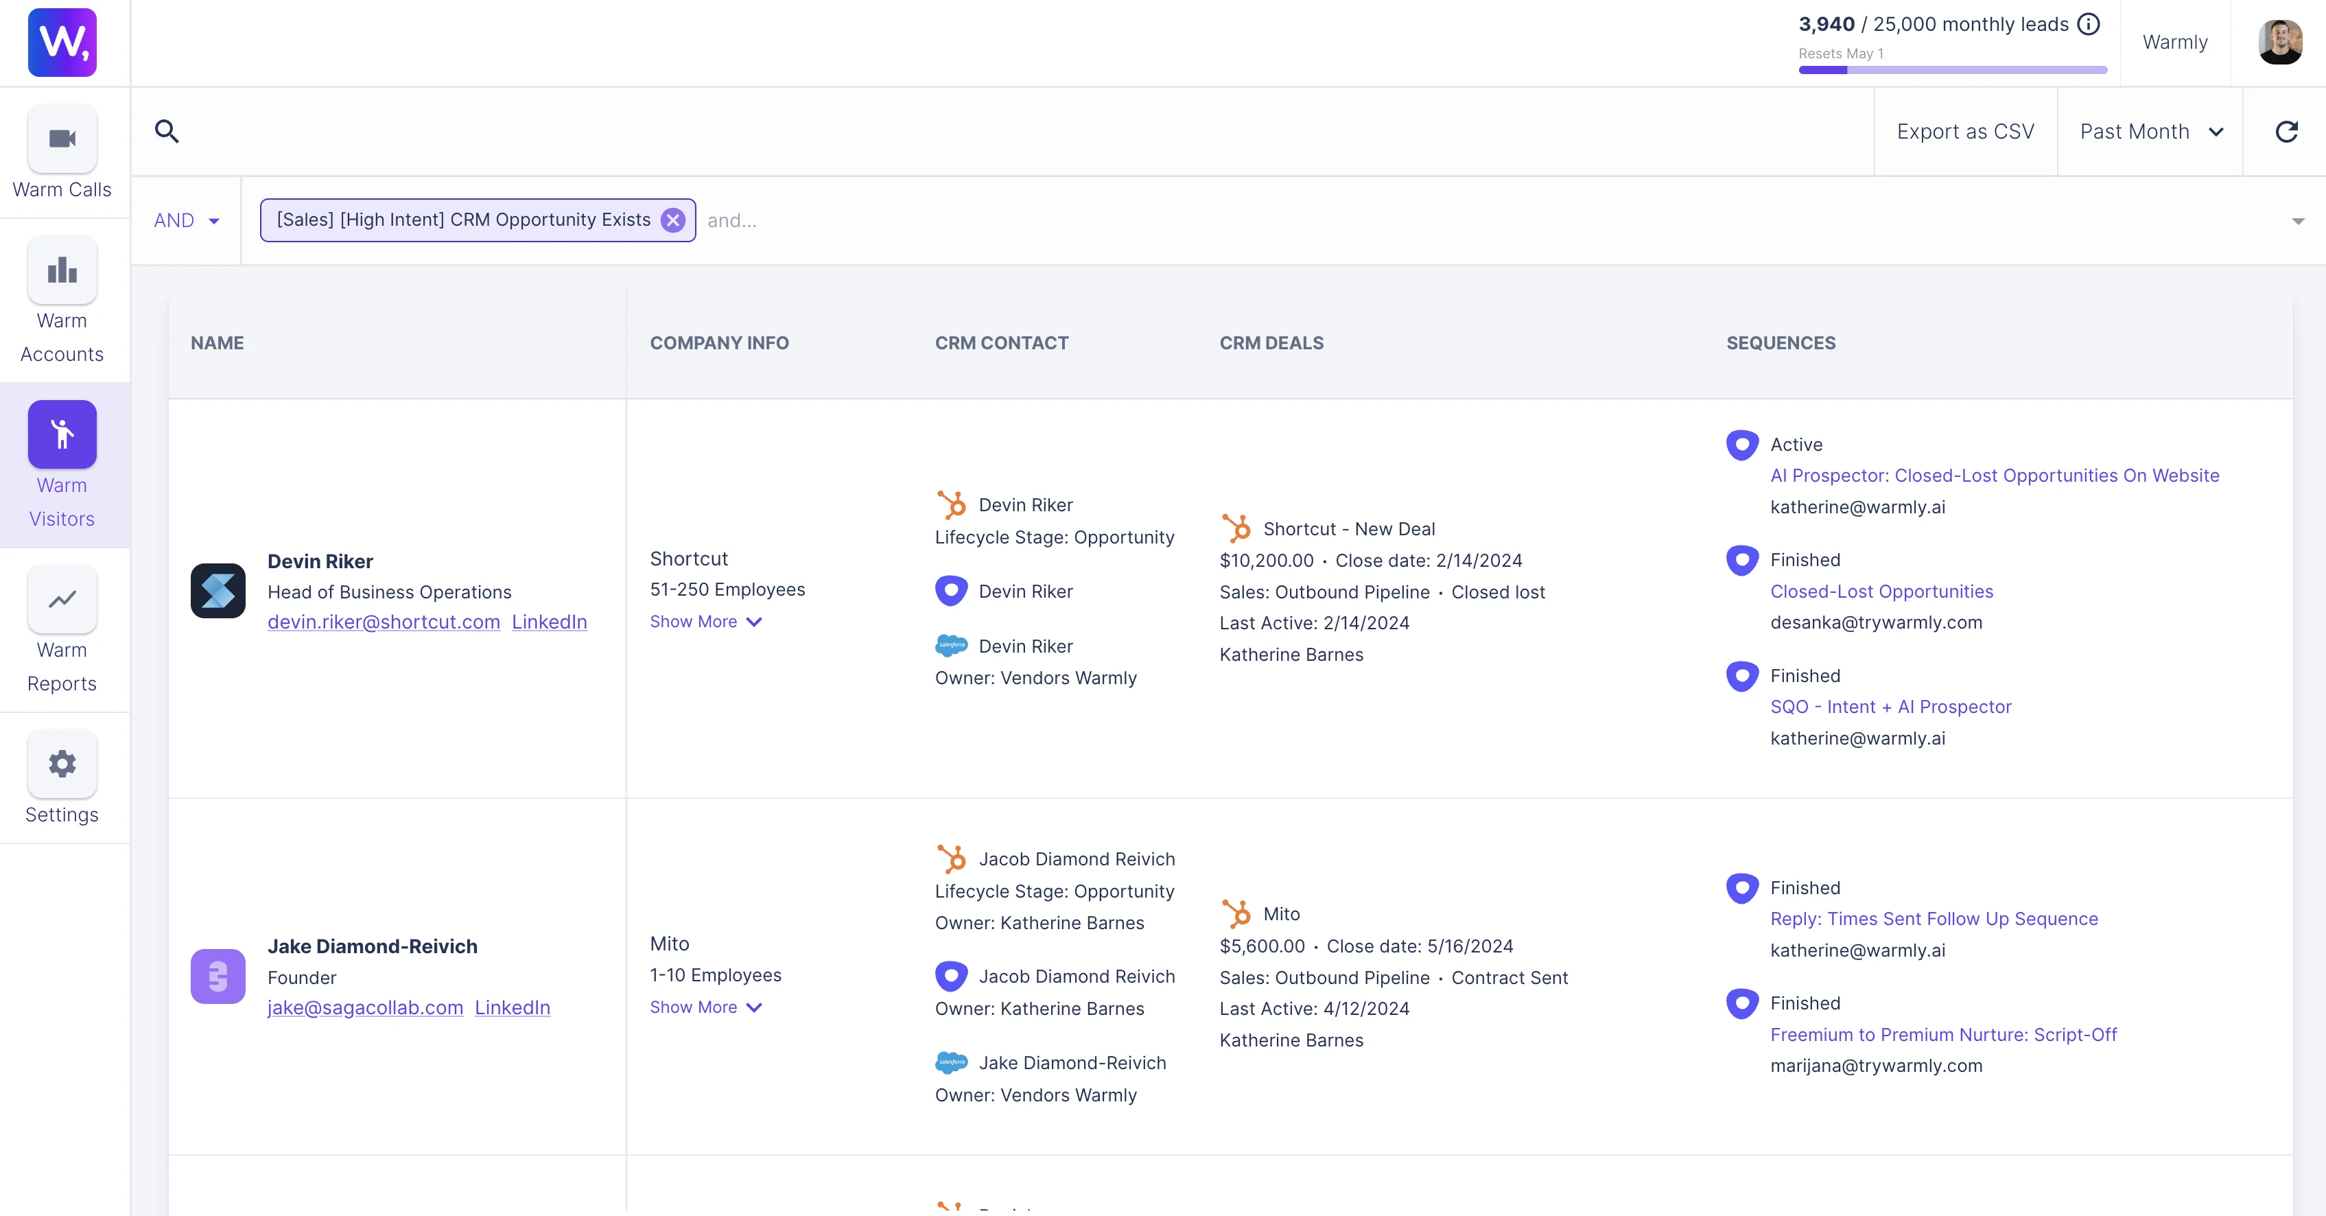Open the Warm Accounts section
Screen dimensions: 2326x1216
62,301
